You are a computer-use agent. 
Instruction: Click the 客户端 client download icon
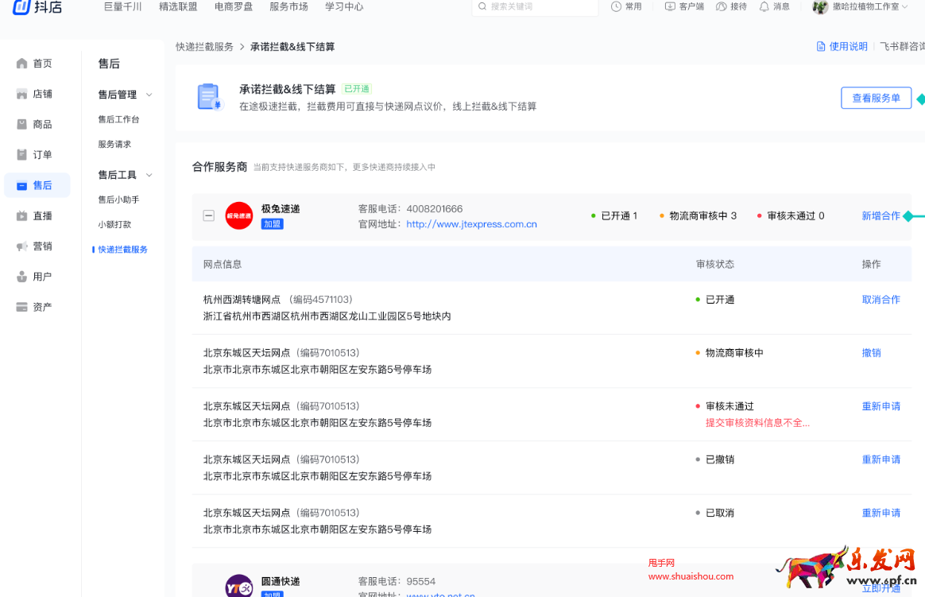[670, 7]
